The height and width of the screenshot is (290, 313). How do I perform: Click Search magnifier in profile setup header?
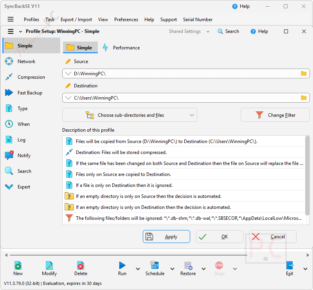pos(220,31)
